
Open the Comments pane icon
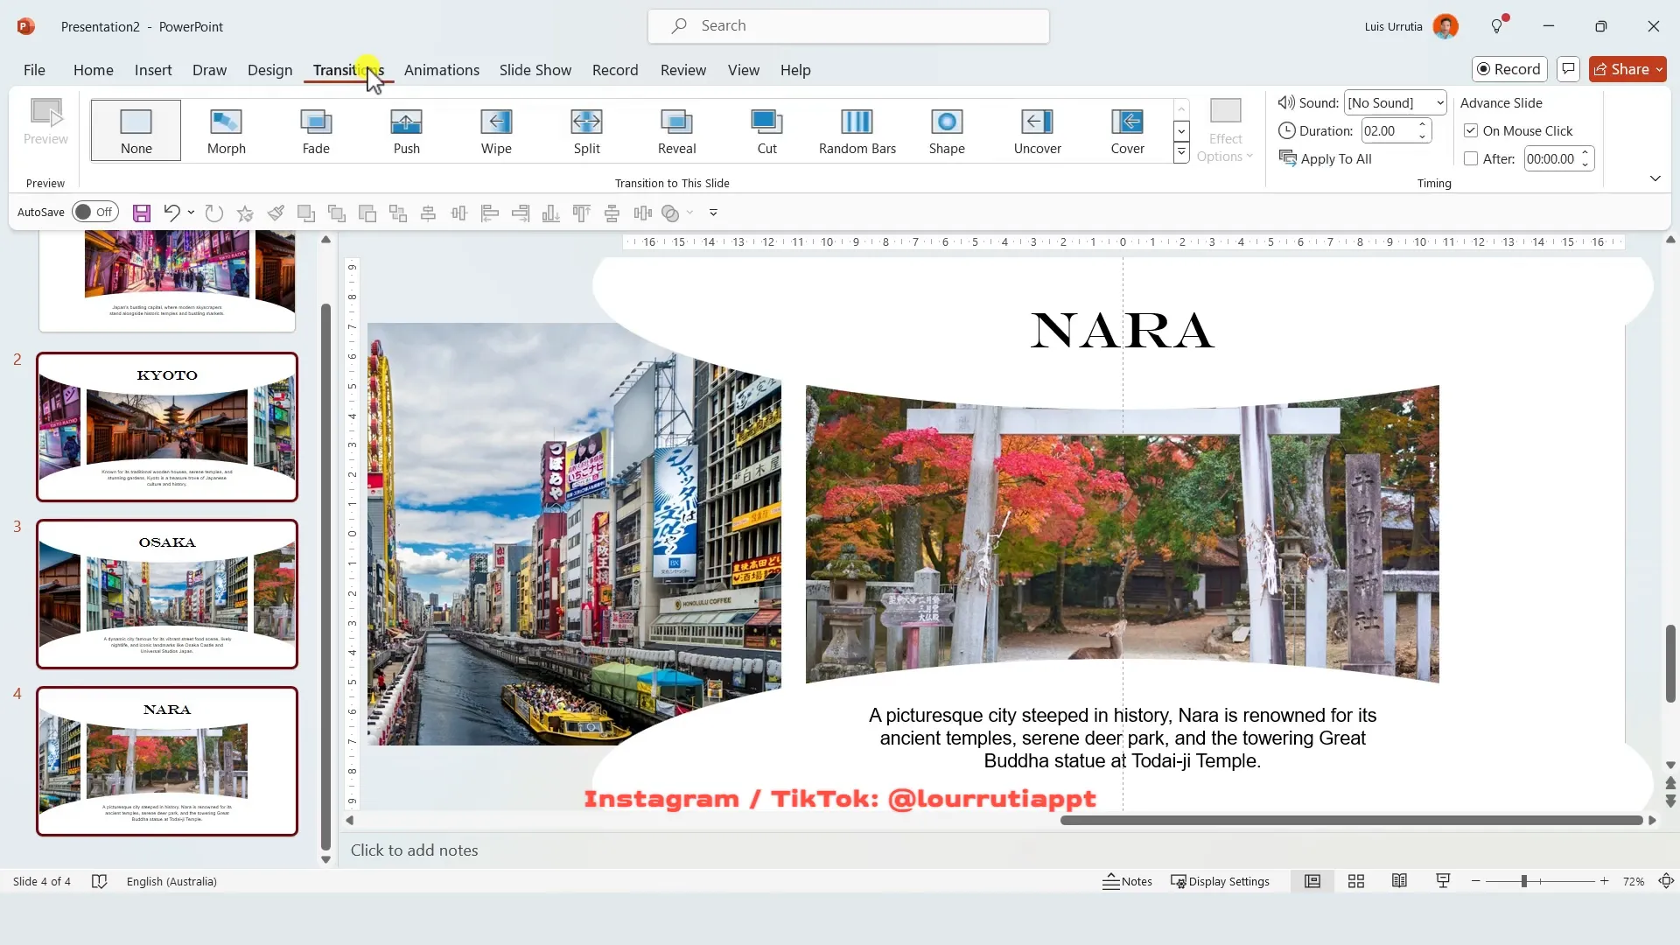(x=1568, y=69)
